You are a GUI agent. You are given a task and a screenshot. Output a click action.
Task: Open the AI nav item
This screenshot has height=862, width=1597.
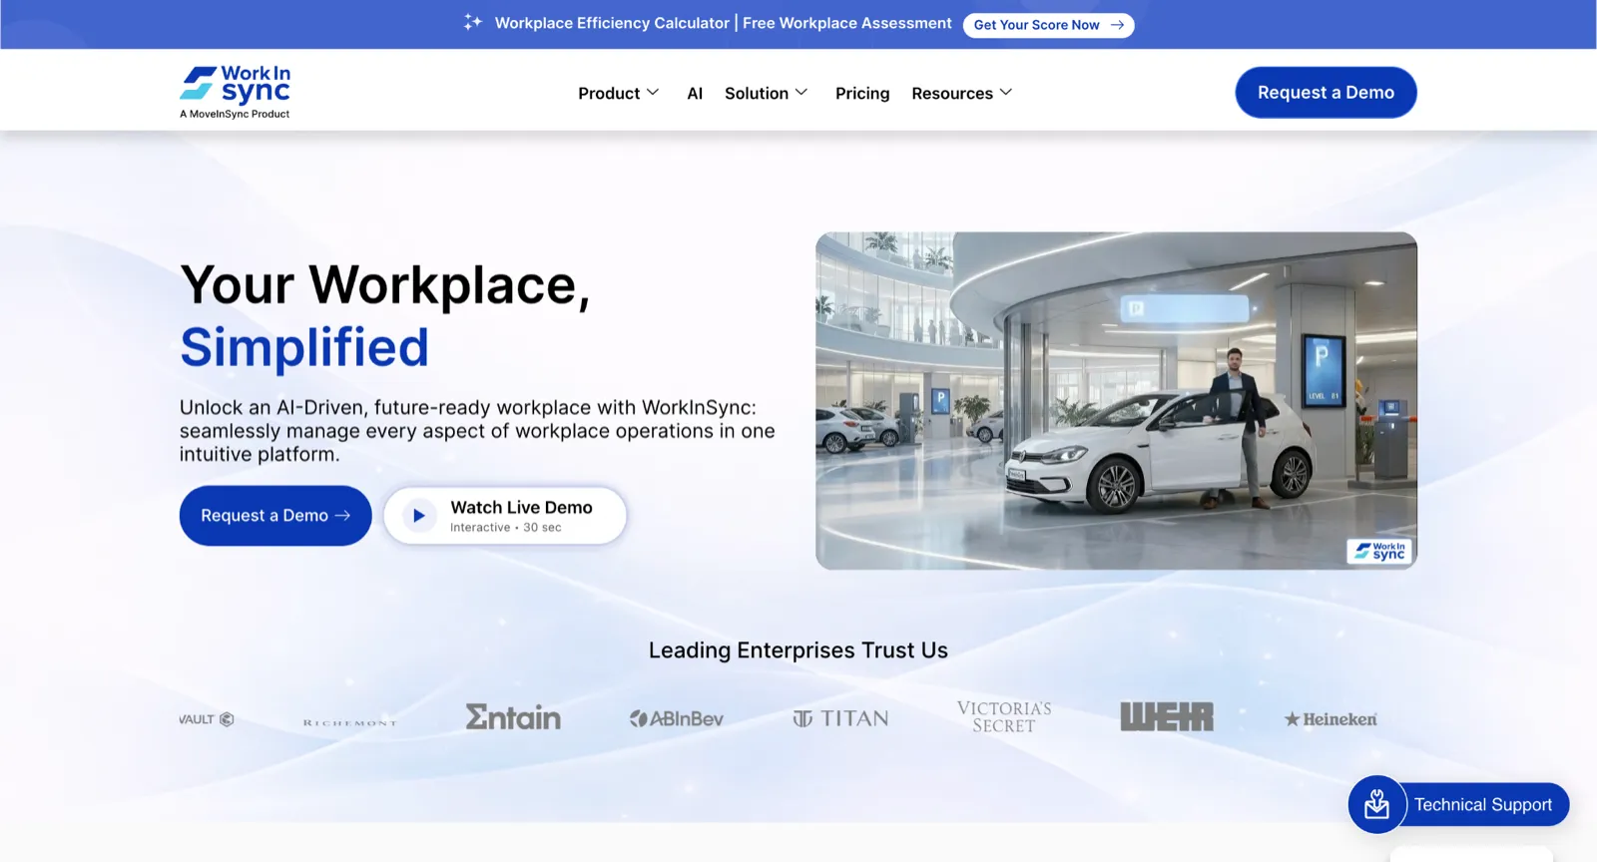(x=695, y=93)
